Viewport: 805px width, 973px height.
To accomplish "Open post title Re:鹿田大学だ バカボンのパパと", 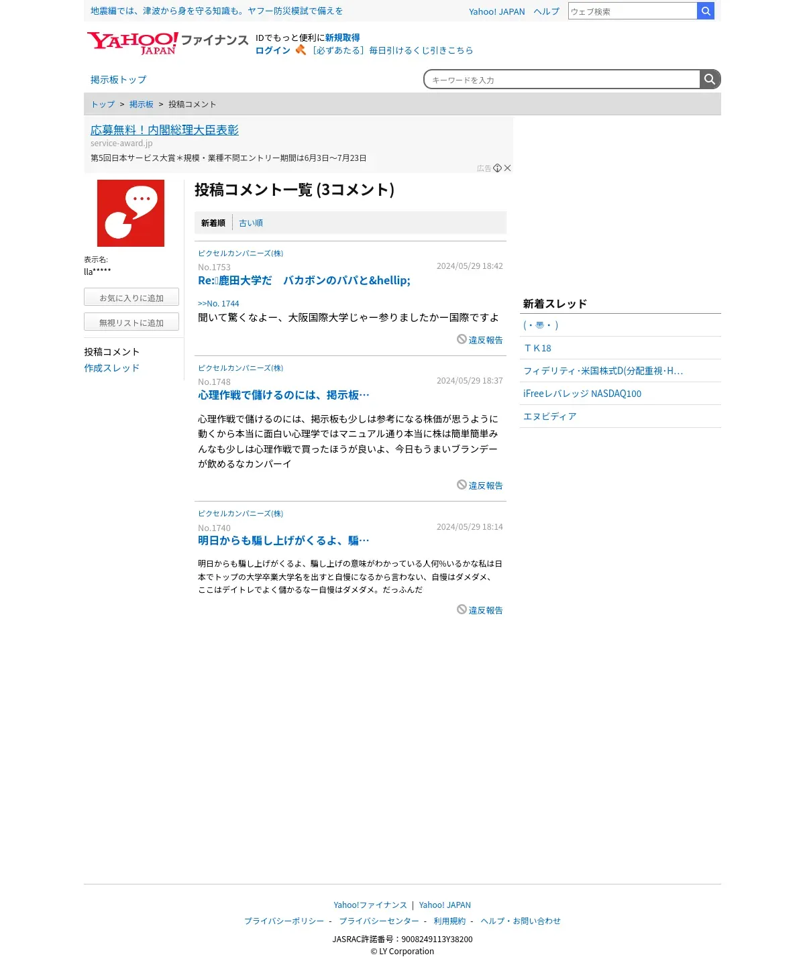I will point(304,281).
